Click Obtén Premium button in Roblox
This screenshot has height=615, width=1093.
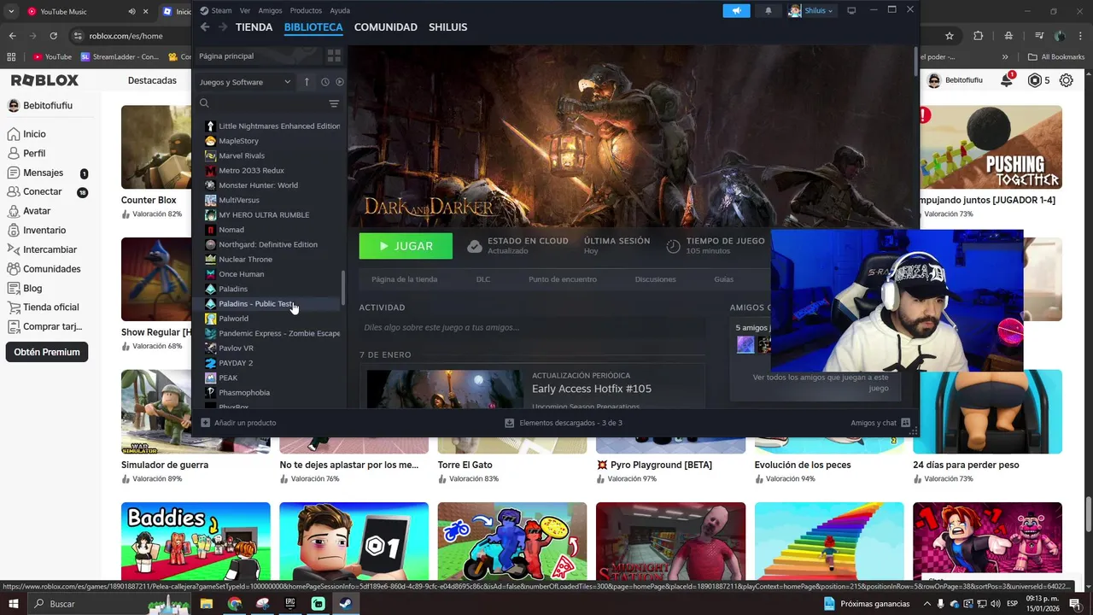[x=47, y=352]
